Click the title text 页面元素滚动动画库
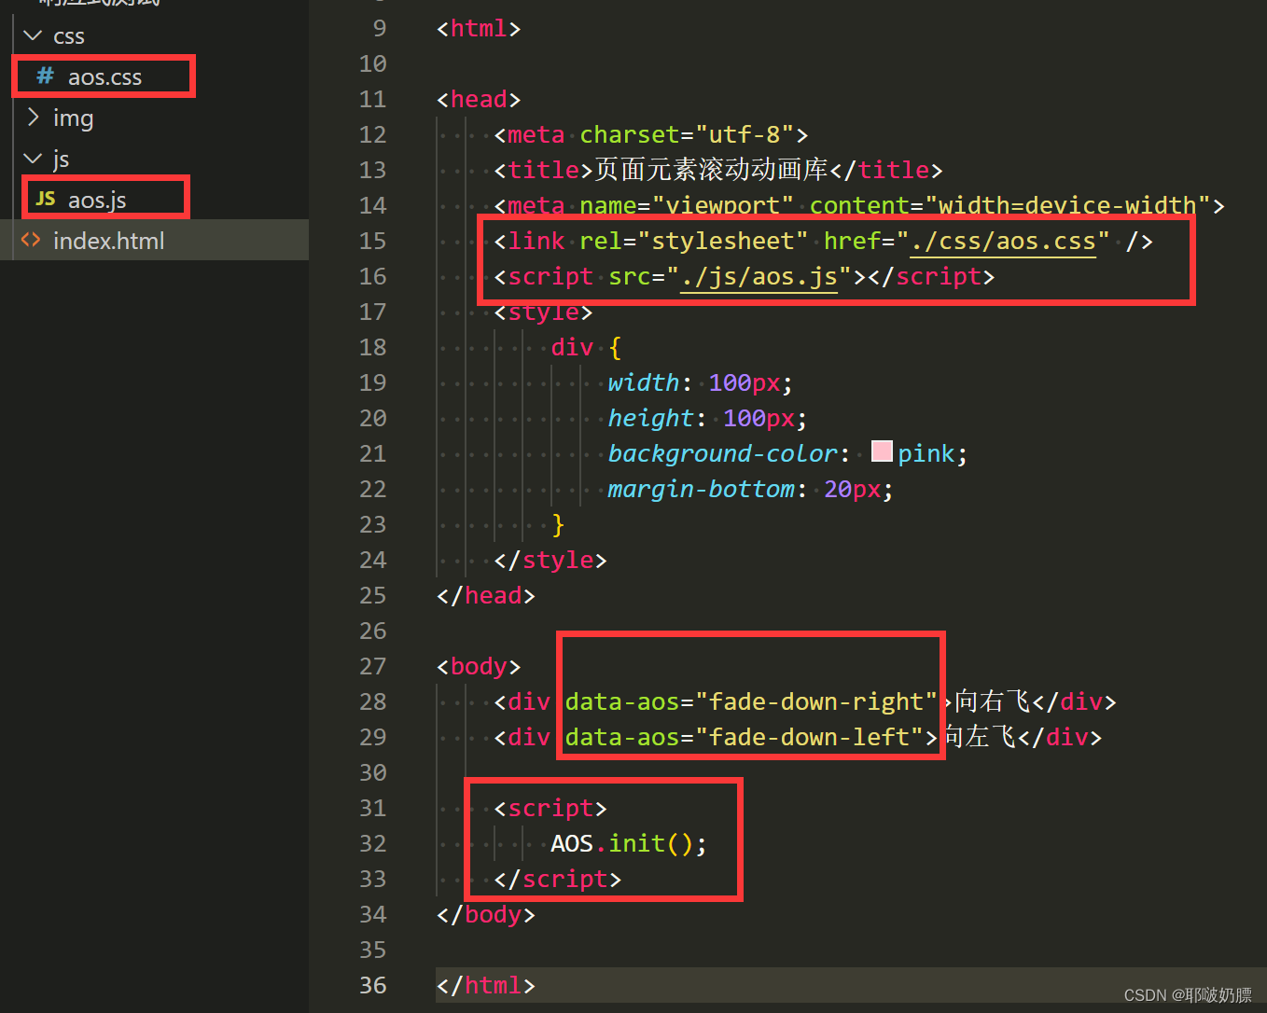This screenshot has width=1267, height=1013. coord(709,170)
